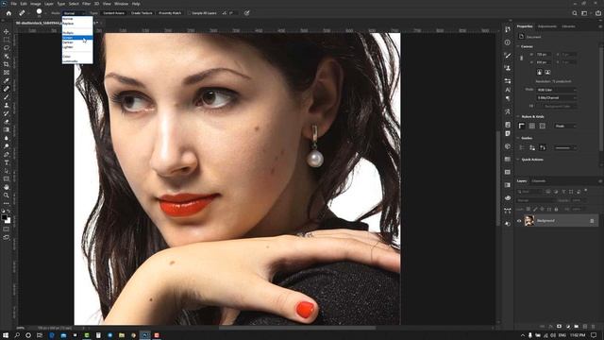This screenshot has width=604, height=340.
Task: Open the Image menu
Action: (x=36, y=4)
